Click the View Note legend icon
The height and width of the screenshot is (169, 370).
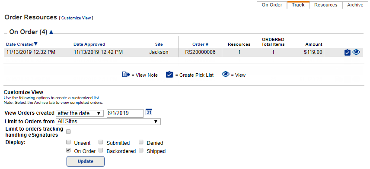126,75
